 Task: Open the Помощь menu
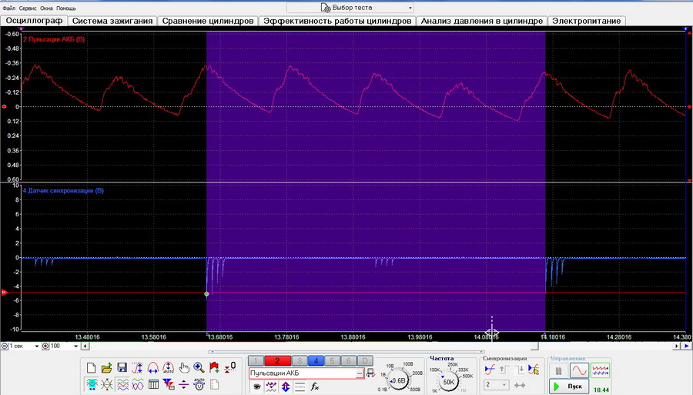tap(66, 8)
